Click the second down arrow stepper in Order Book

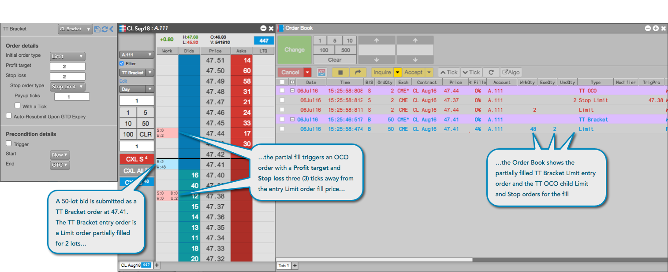pyautogui.click(x=415, y=60)
